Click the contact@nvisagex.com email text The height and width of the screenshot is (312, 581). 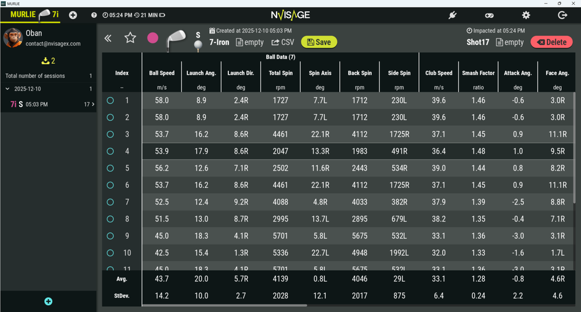tap(53, 43)
